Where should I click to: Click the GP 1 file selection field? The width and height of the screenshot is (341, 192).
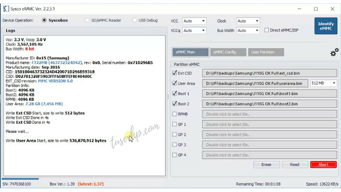pos(270,124)
